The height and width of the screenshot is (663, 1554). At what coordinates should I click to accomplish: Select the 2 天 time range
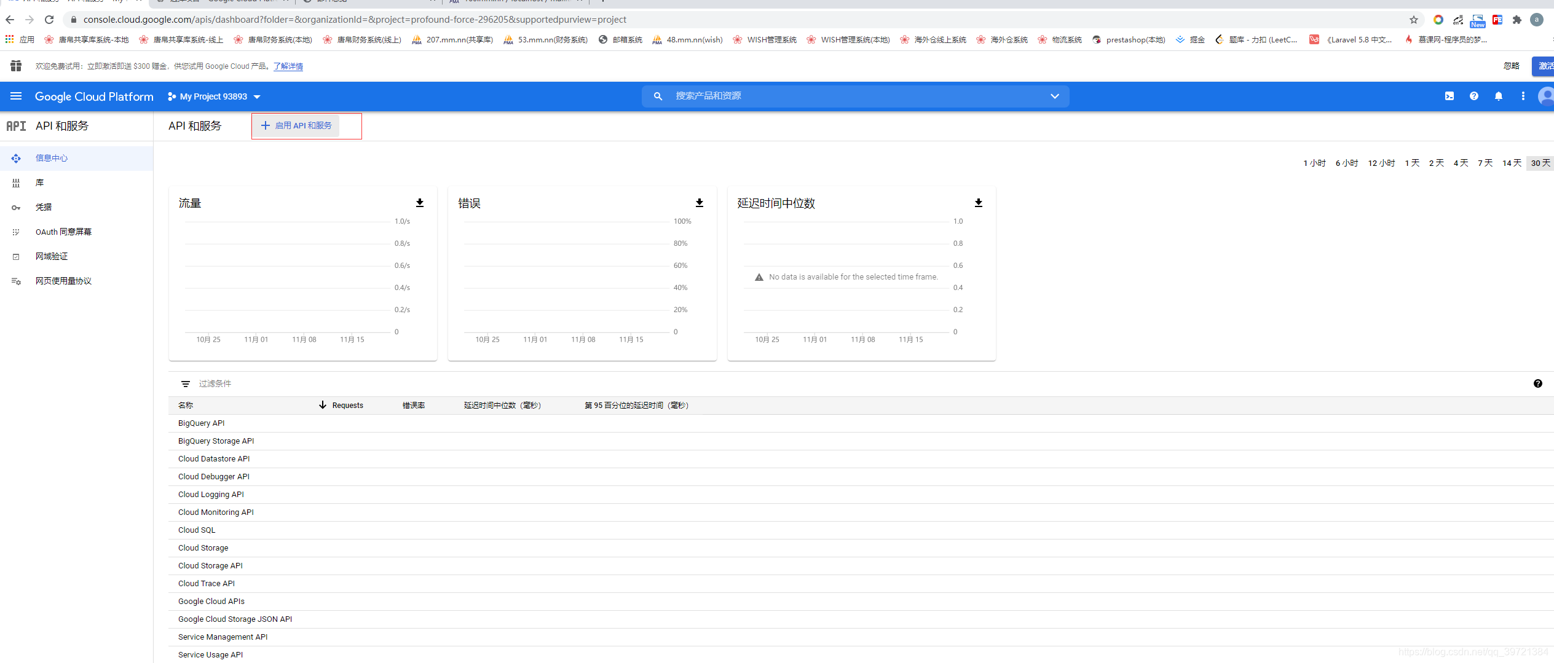[1436, 163]
